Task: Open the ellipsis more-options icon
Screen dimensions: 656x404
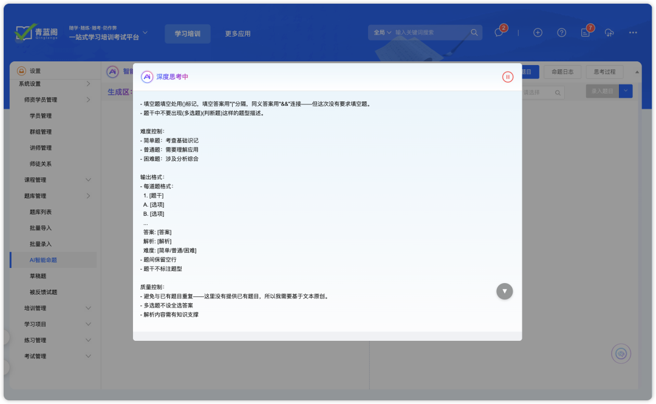Action: tap(632, 32)
